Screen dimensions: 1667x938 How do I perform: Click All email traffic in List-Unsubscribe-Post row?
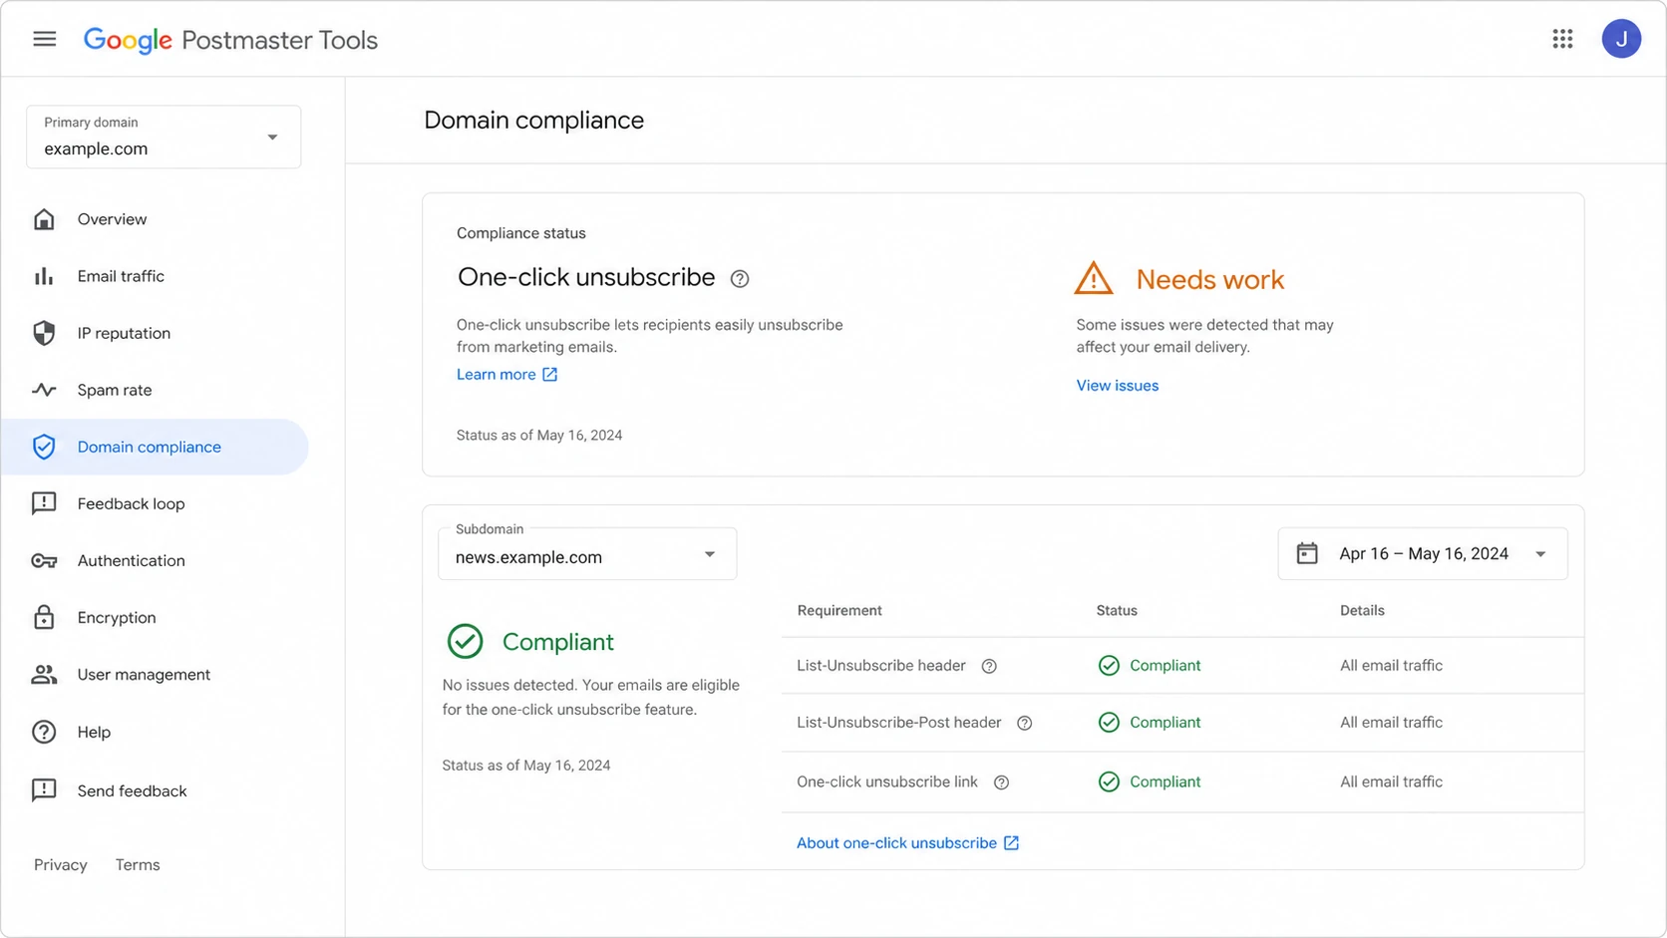point(1391,723)
